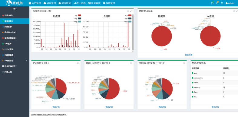
Task: Toggle udp legend in 出流量 bar chart
Action: coord(78,19)
